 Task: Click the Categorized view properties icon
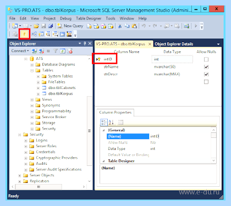(104, 123)
